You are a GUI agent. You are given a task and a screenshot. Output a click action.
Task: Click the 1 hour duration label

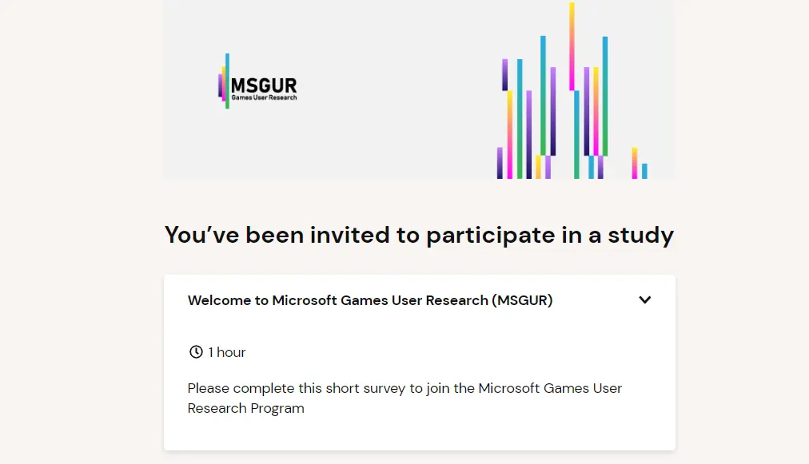pos(227,352)
